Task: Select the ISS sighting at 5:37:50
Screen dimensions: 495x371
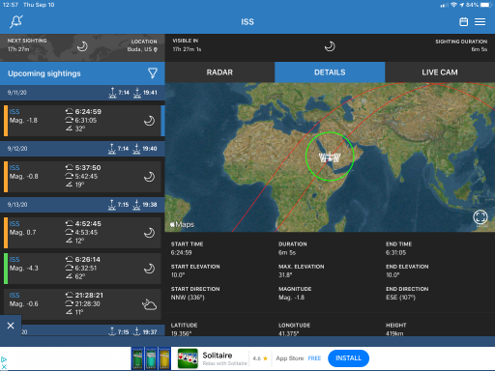Action: tap(82, 177)
